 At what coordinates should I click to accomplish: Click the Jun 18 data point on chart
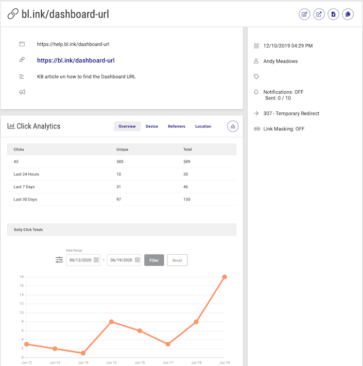point(196,322)
